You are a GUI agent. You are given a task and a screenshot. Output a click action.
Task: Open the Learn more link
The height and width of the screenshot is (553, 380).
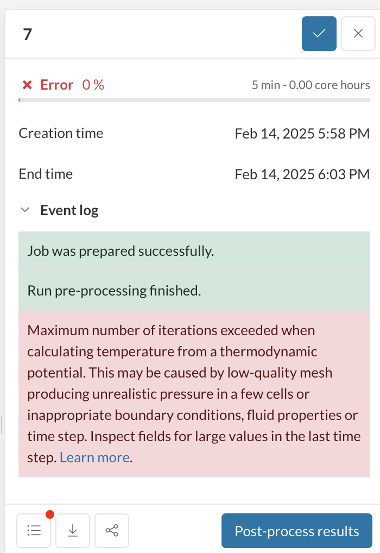tap(94, 457)
